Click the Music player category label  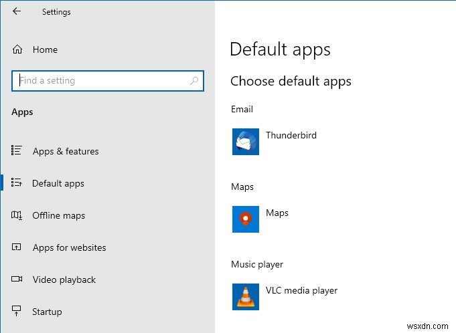point(257,265)
